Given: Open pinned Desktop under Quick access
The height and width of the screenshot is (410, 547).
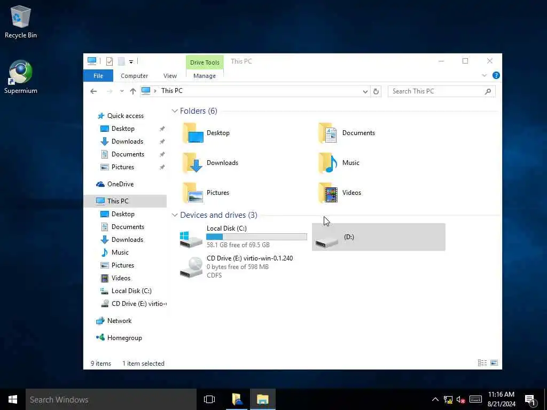Looking at the screenshot, I should (123, 129).
